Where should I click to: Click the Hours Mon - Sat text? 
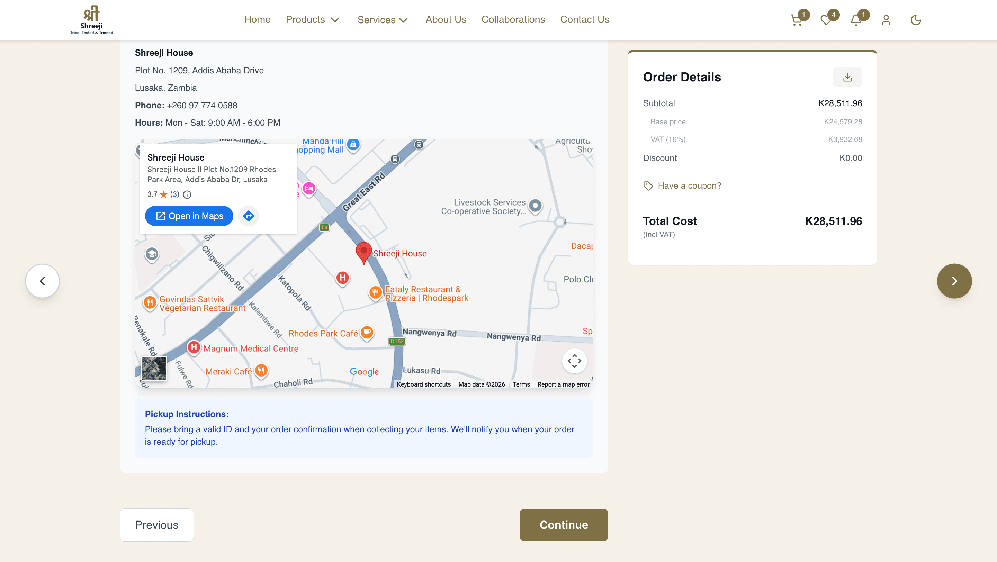tap(207, 123)
